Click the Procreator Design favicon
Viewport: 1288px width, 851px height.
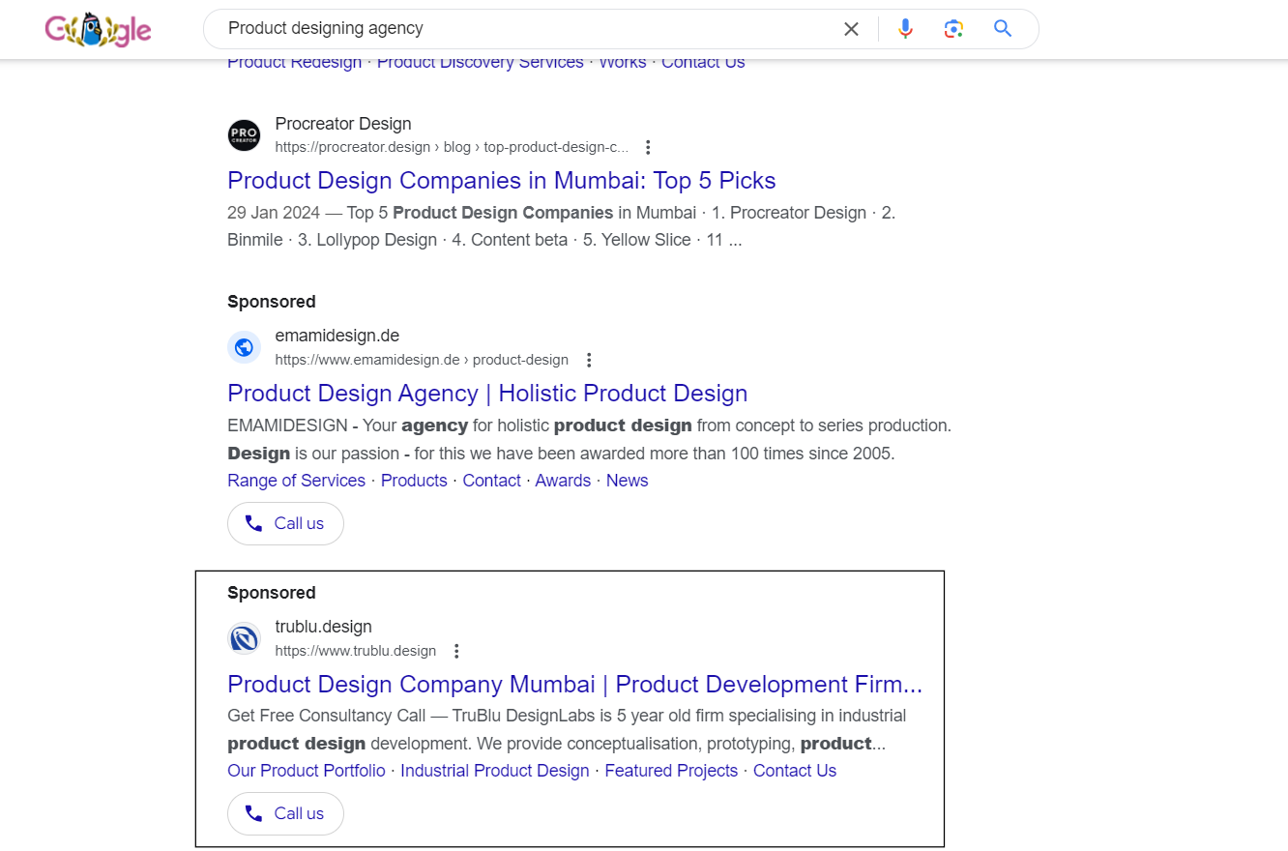tap(244, 135)
